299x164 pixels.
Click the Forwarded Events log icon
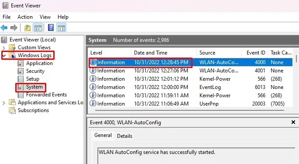[21, 95]
